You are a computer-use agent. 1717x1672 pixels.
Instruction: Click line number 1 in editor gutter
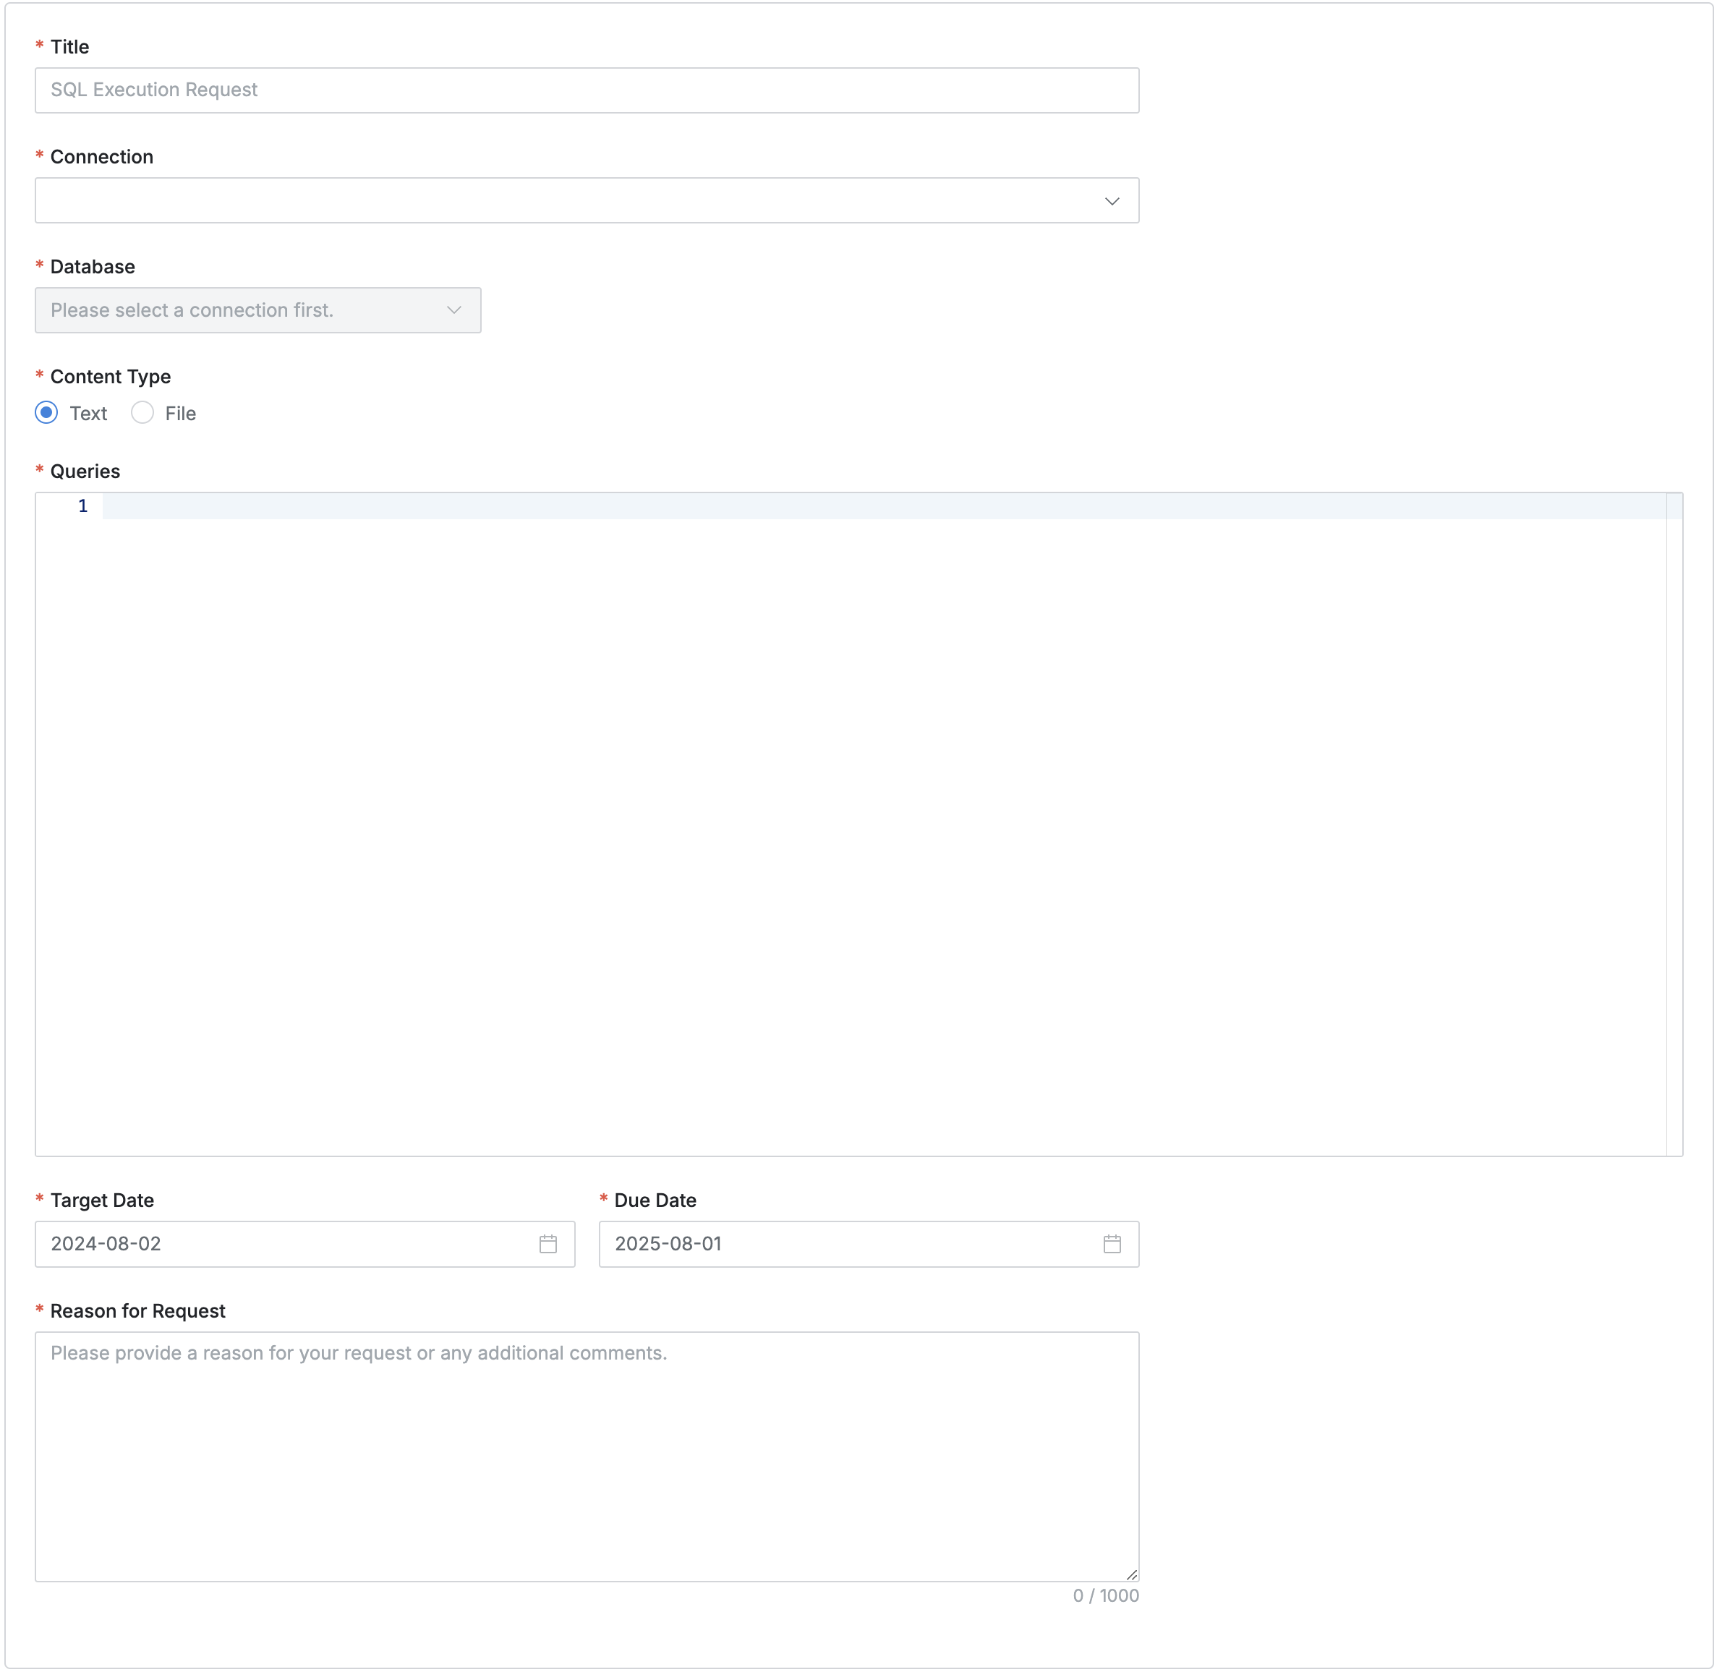click(82, 506)
